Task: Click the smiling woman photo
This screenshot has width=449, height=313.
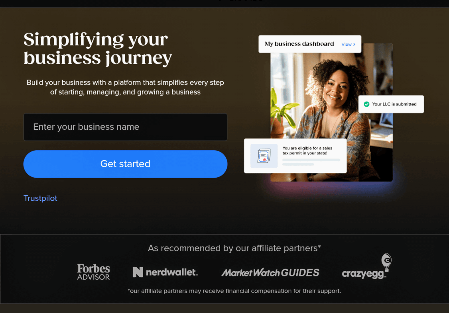Action: [x=332, y=112]
